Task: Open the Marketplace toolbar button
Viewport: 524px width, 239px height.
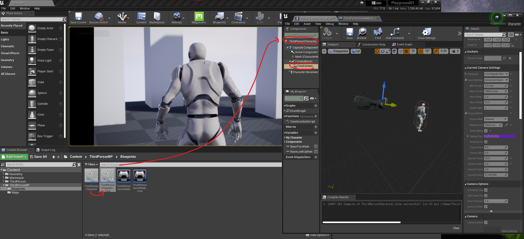Action: tap(157, 18)
